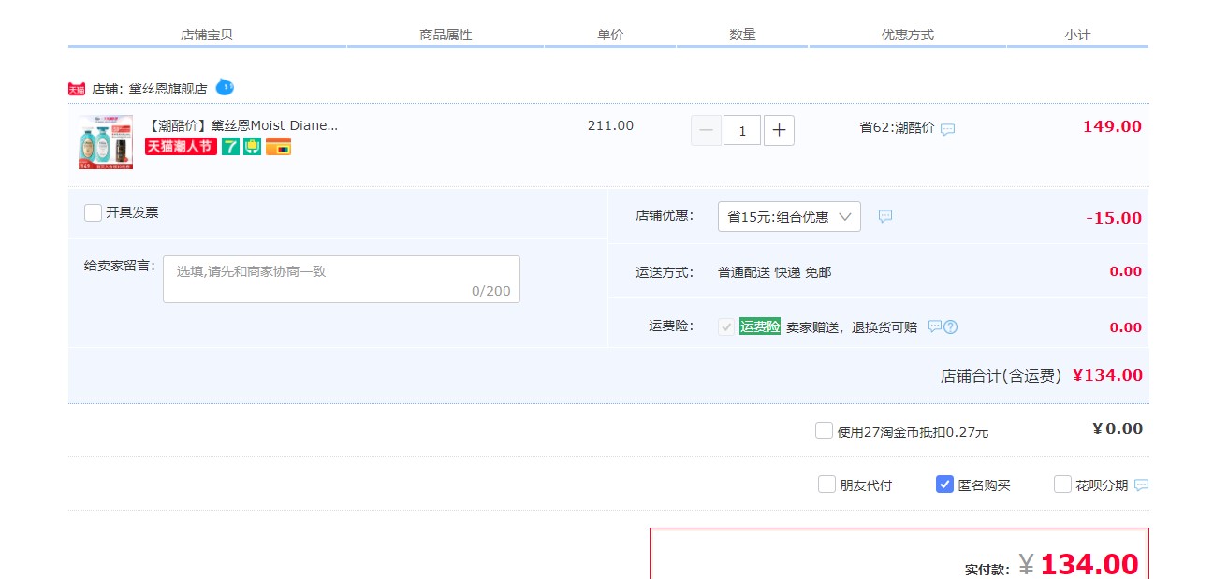Click the green 7-day return badge icon

(x=230, y=147)
